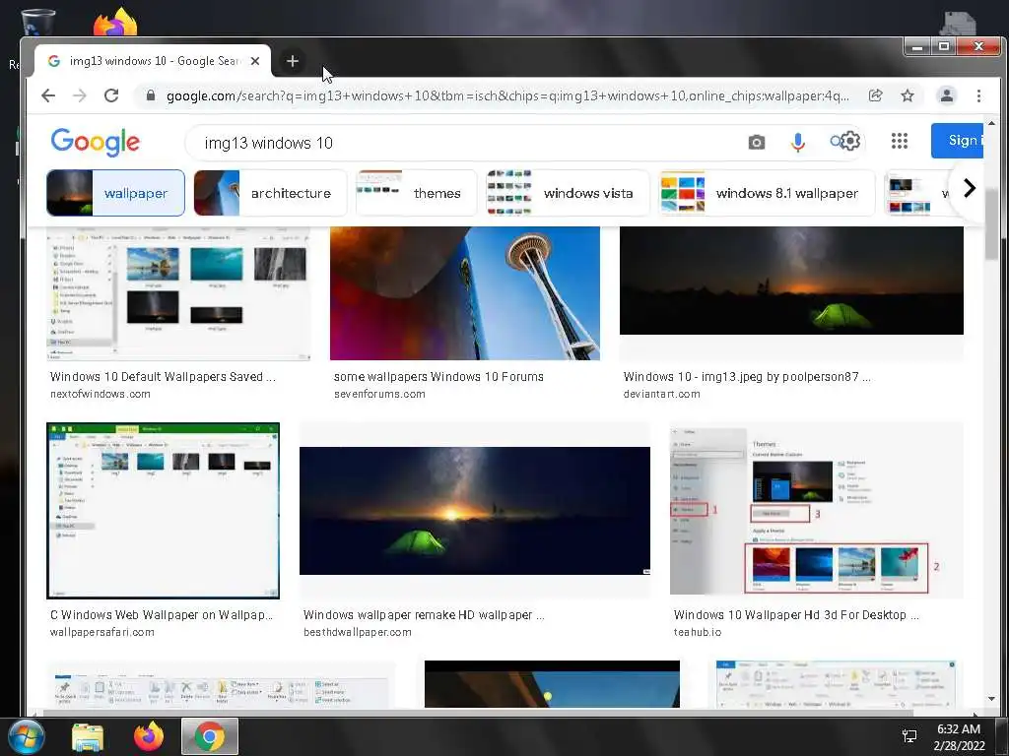This screenshot has width=1009, height=756.
Task: Open the teahub.io themes settings image
Action: point(817,511)
